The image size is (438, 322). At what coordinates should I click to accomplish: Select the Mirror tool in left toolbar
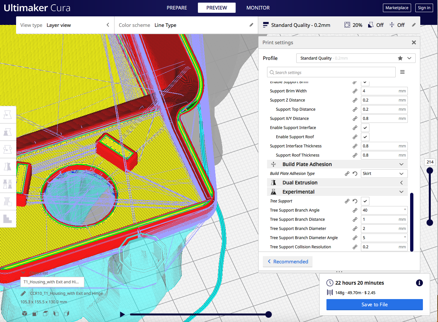click(8, 167)
